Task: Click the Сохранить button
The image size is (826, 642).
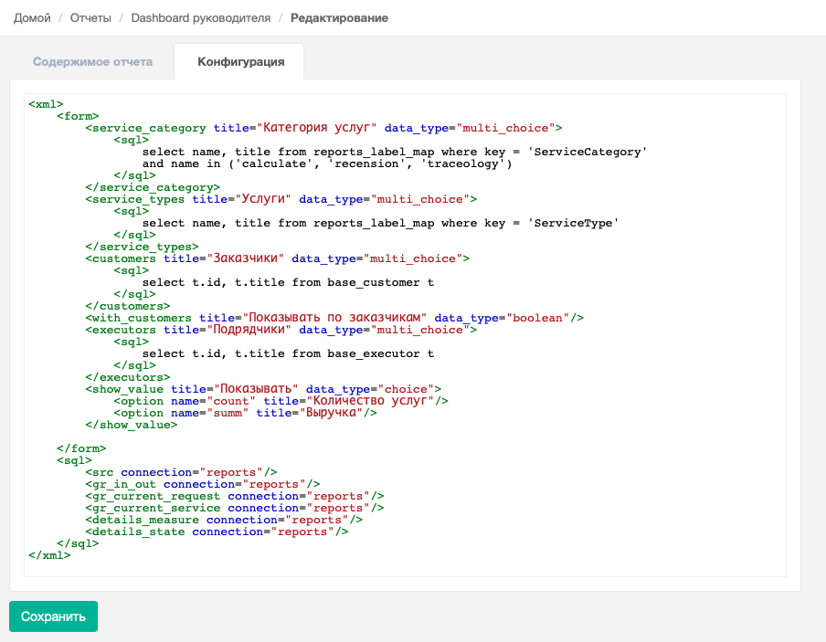Action: coord(53,616)
